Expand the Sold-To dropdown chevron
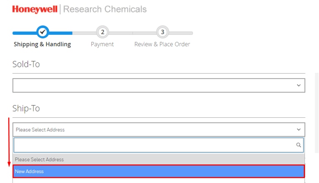Viewport: 319px width, 183px height. pyautogui.click(x=299, y=86)
